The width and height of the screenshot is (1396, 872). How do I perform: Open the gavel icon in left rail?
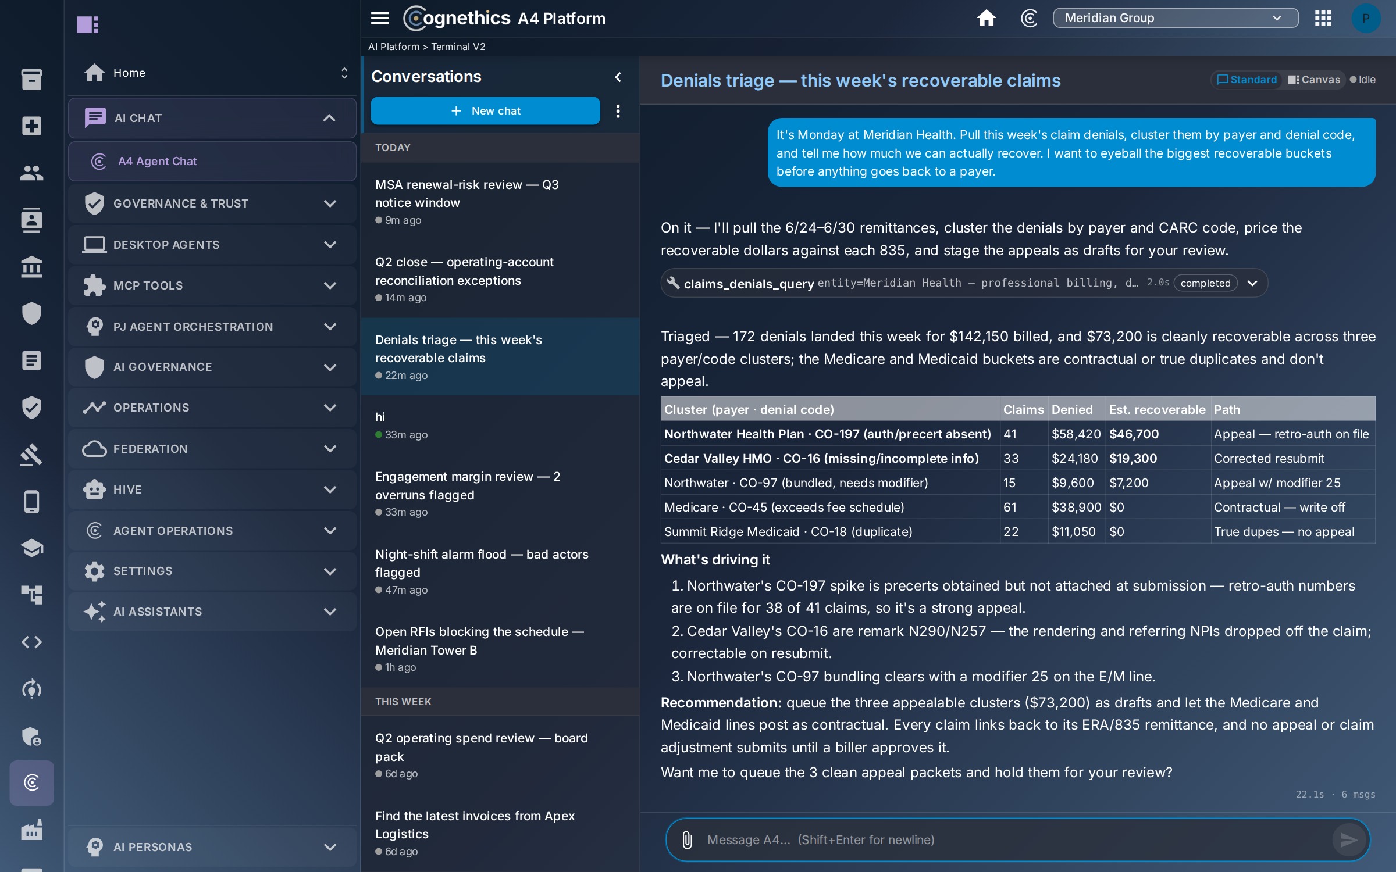pyautogui.click(x=31, y=455)
